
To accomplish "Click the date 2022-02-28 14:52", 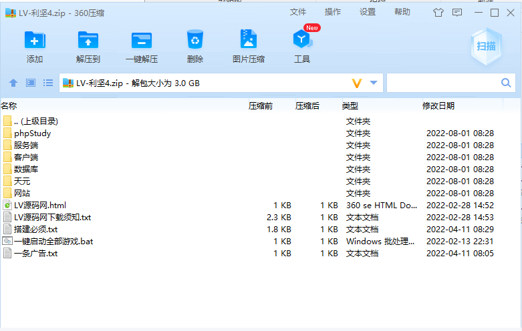I will pos(460,206).
